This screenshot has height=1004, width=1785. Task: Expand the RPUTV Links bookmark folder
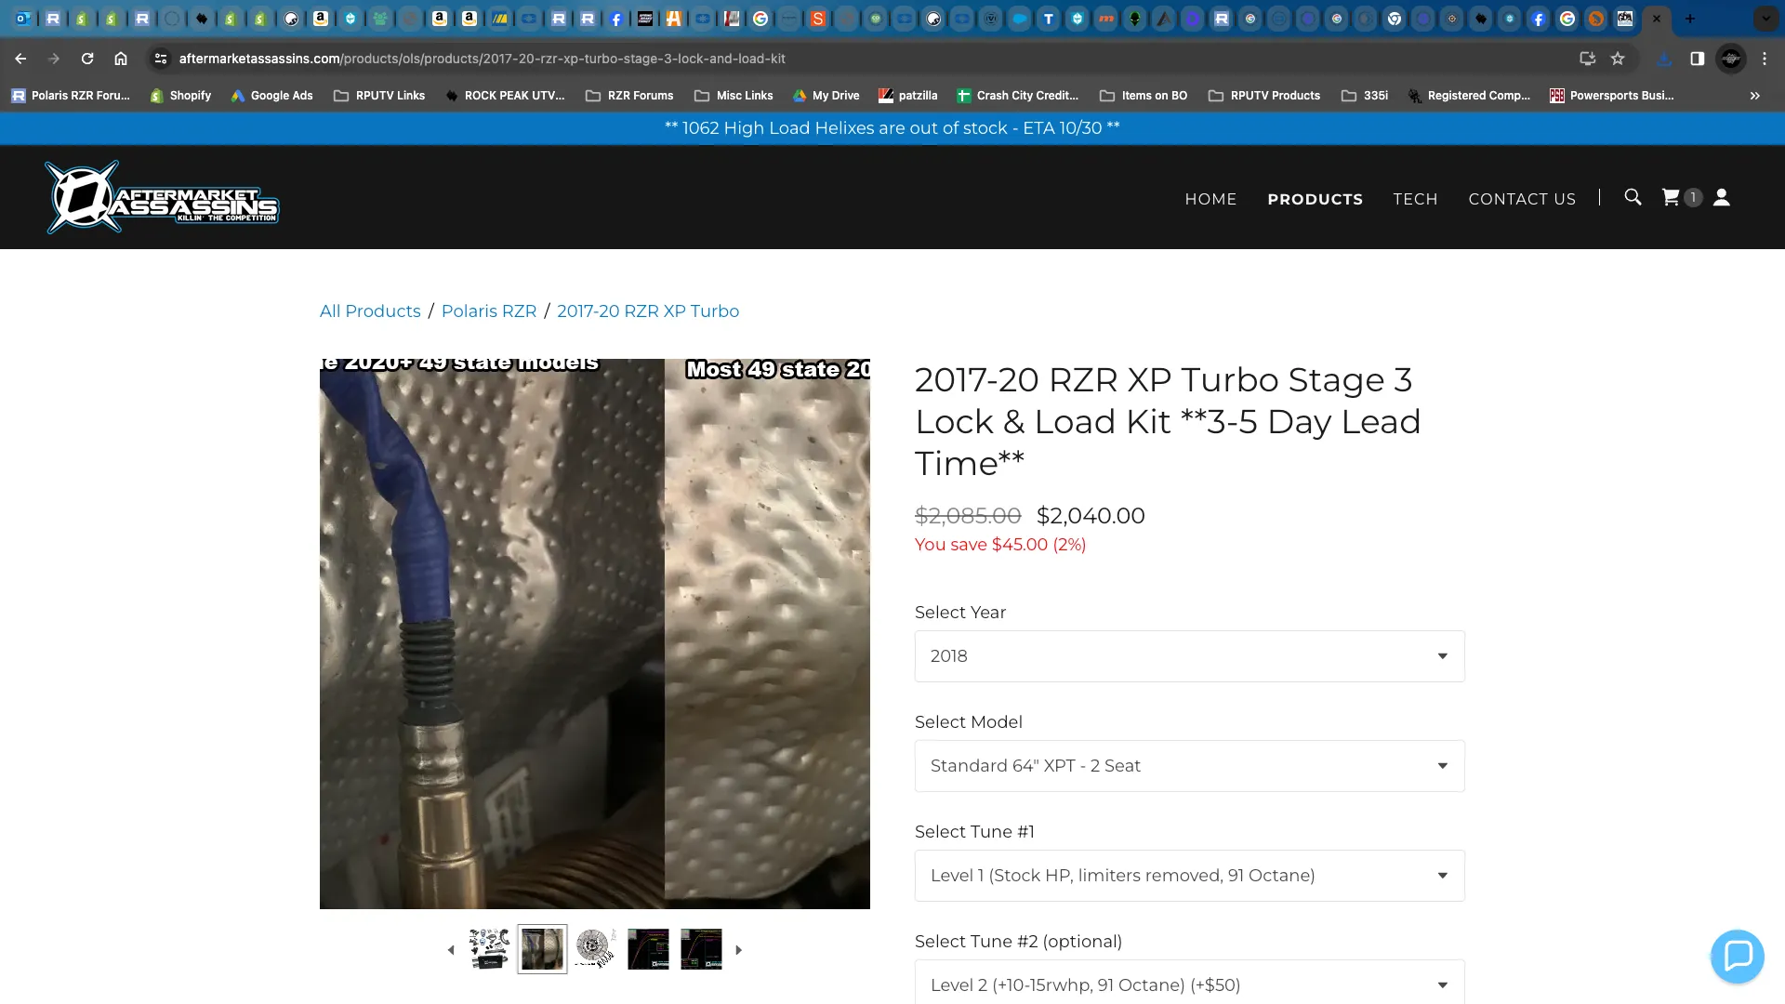pos(379,96)
